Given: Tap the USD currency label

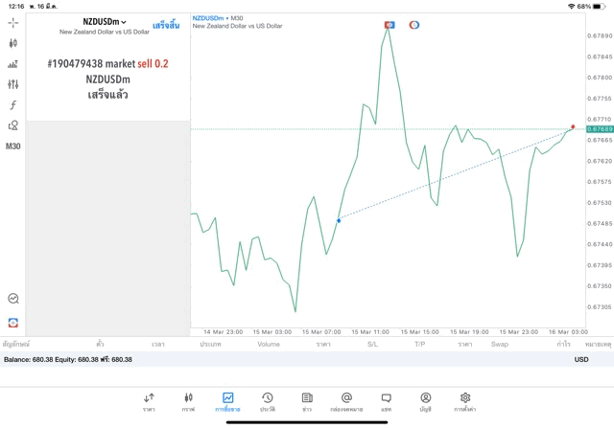Looking at the screenshot, I should [x=581, y=360].
